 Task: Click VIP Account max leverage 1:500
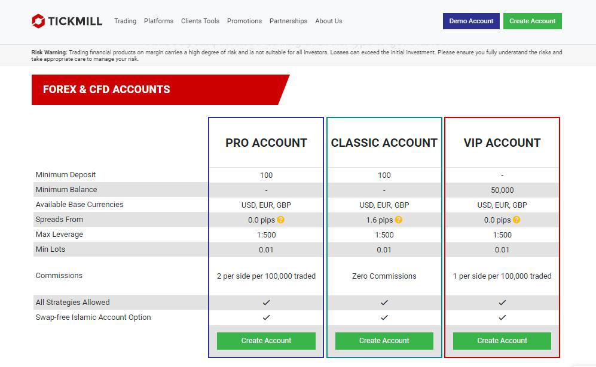502,235
